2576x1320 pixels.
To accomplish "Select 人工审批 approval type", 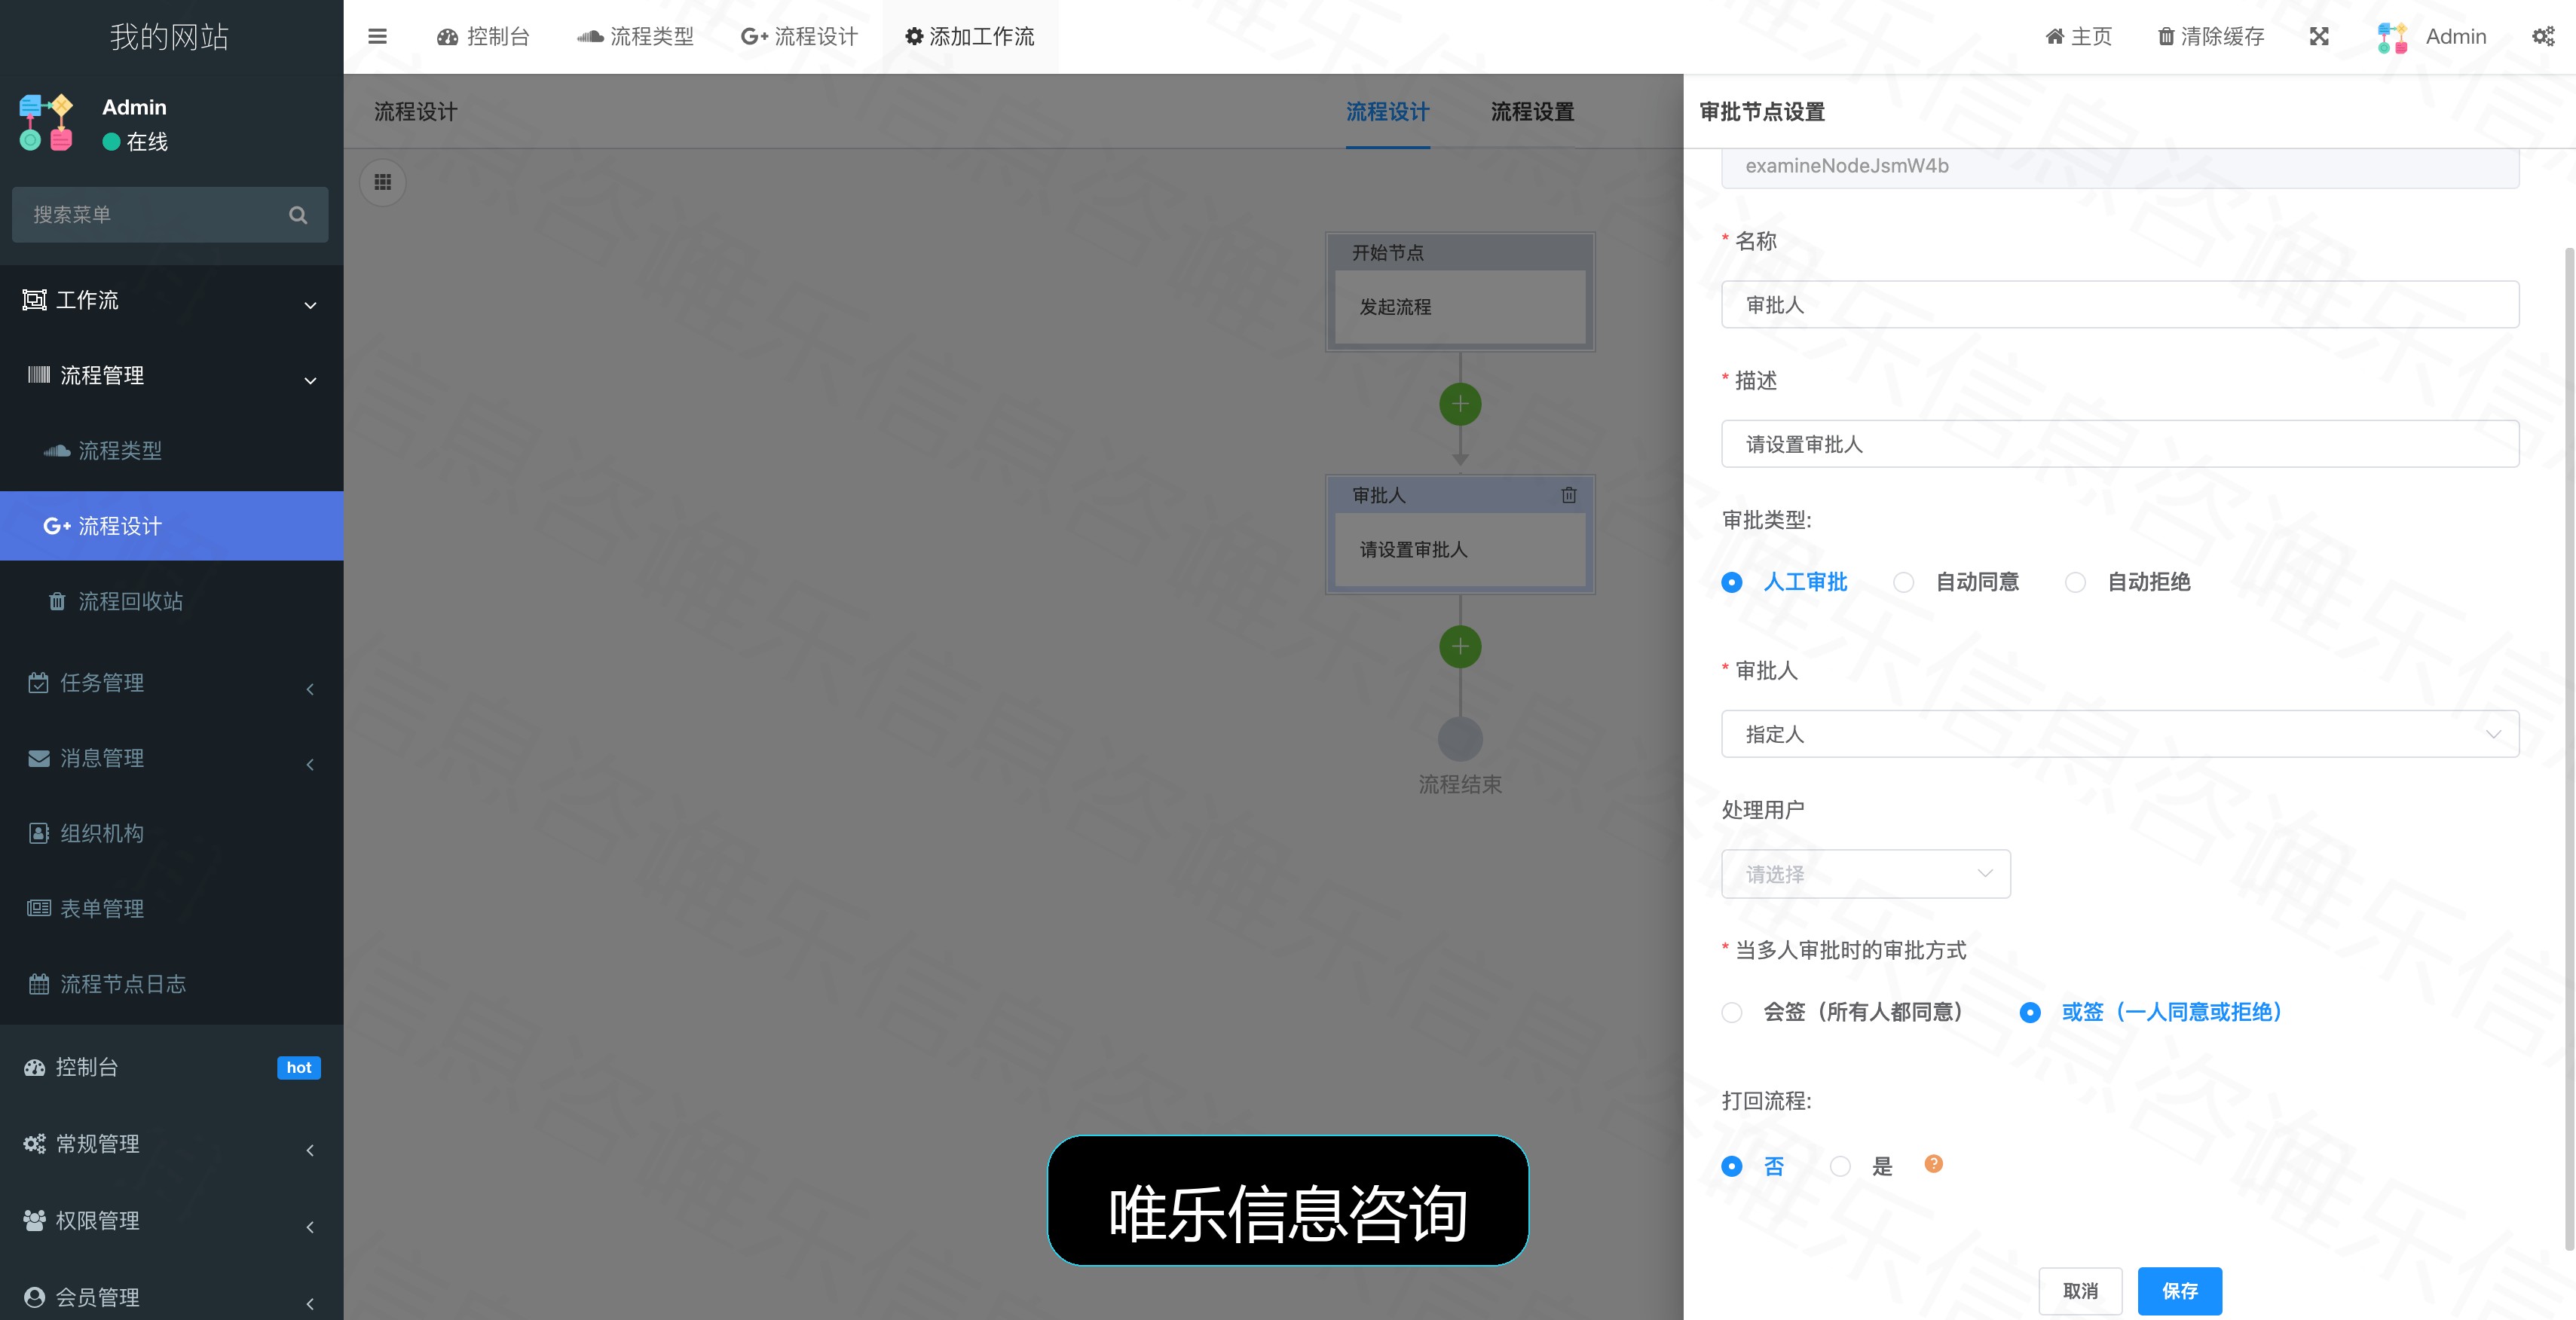I will [x=1785, y=582].
